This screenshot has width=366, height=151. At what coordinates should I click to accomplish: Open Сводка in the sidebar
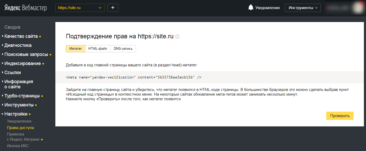pos(12,27)
